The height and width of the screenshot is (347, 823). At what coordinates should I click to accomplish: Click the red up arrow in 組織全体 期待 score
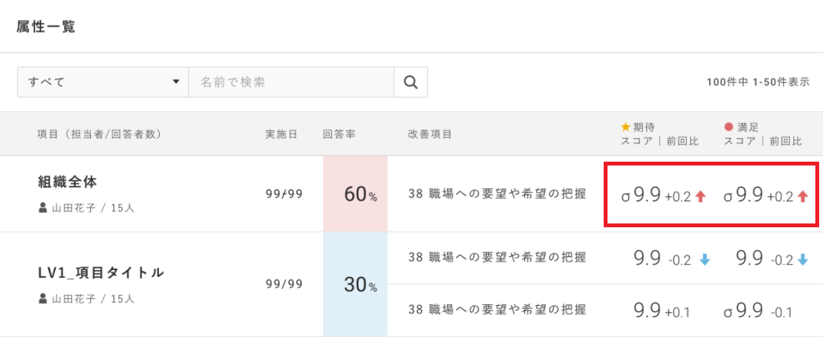pyautogui.click(x=700, y=196)
